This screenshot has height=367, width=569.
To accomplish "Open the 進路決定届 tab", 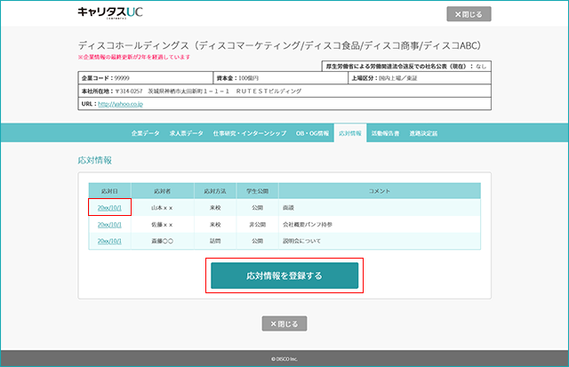I will 423,133.
